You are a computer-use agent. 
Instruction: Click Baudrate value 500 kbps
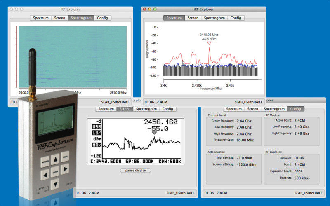point(302,178)
